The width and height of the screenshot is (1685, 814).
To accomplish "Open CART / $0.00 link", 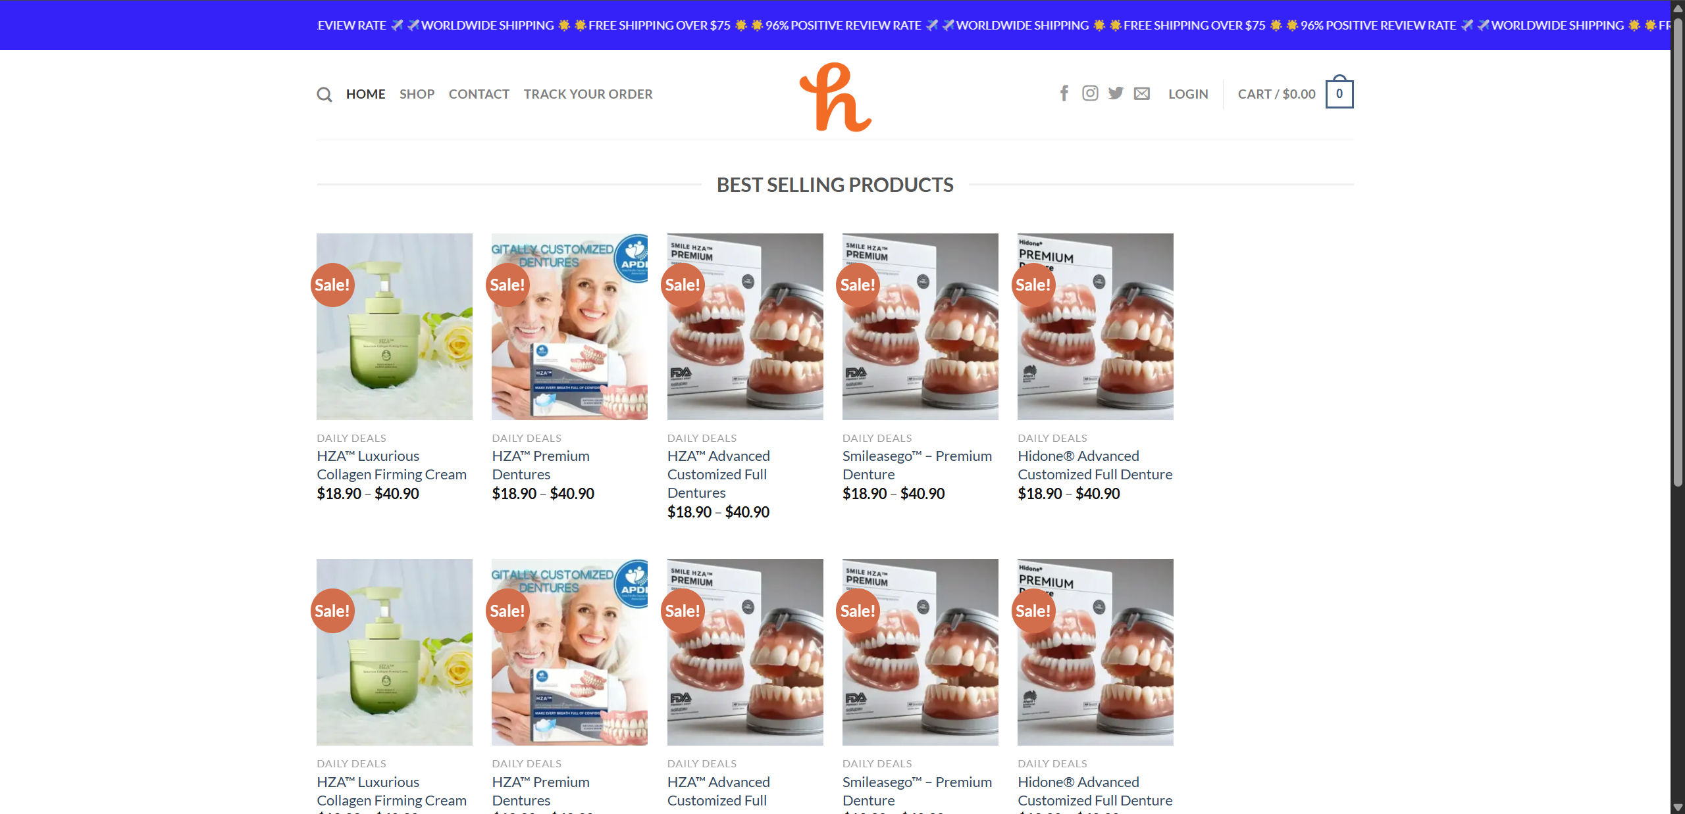I will tap(1276, 94).
